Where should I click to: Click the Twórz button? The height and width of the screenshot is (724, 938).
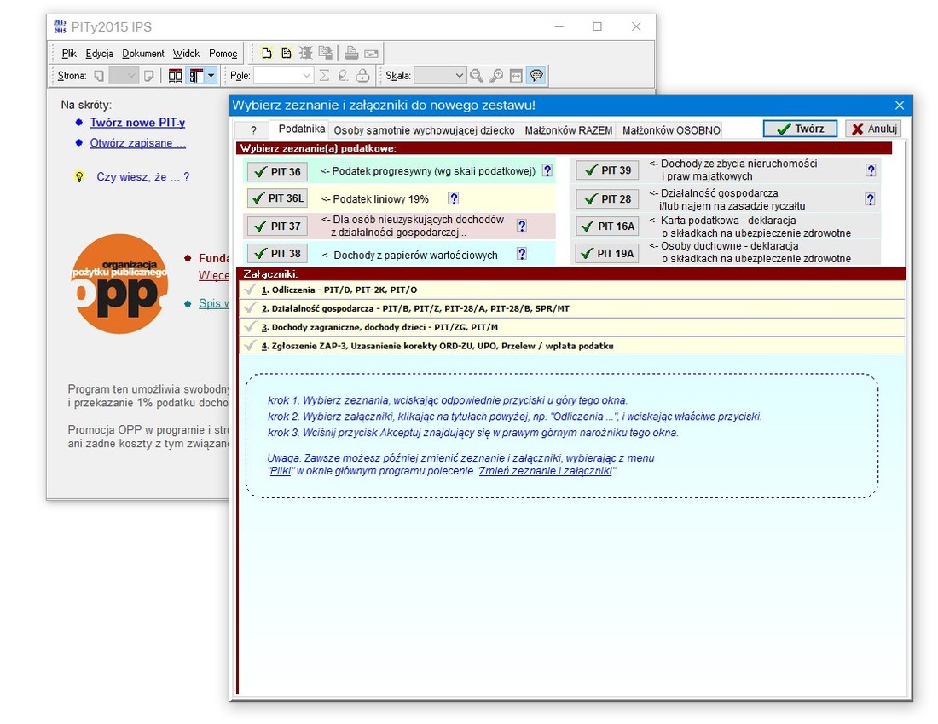[800, 129]
